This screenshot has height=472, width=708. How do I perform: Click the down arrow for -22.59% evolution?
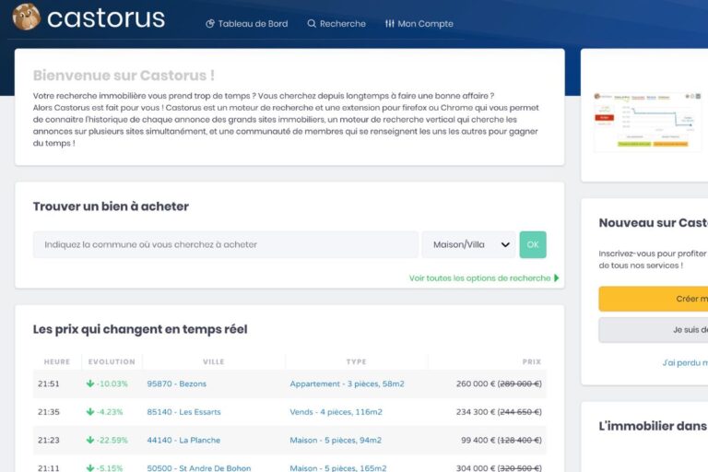point(90,440)
